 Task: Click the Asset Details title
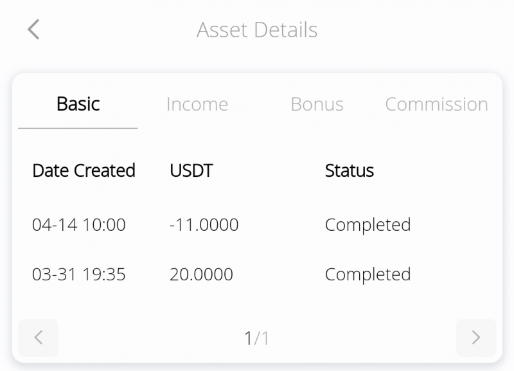[258, 30]
